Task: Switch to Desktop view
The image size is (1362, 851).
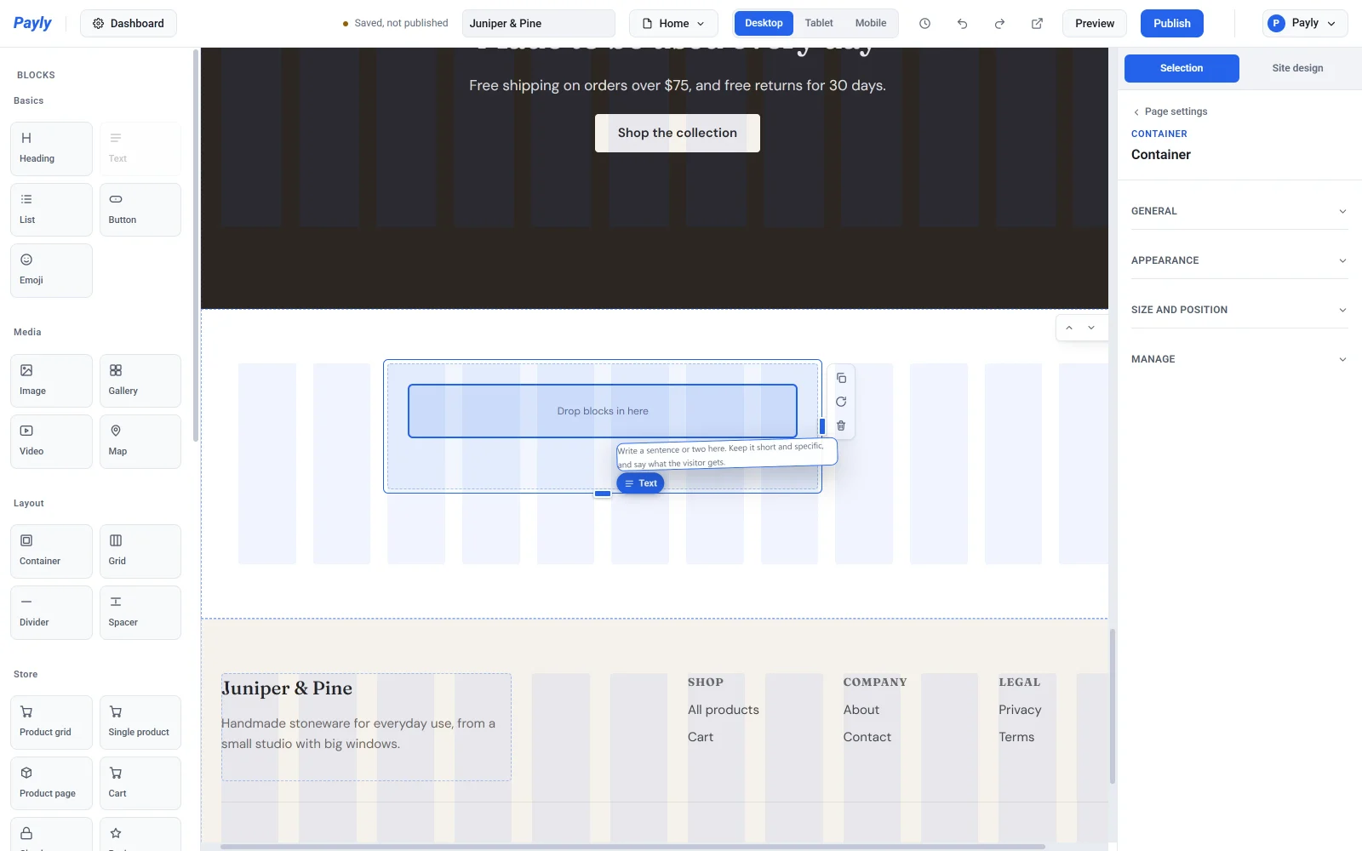Action: click(x=764, y=23)
